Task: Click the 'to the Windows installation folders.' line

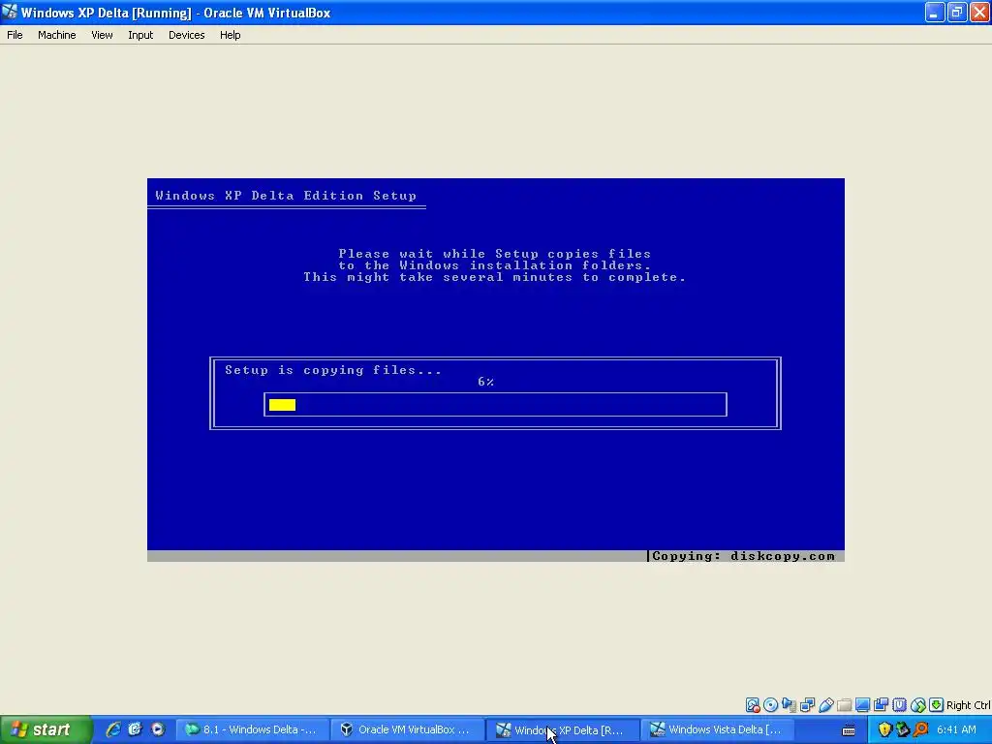Action: click(495, 265)
